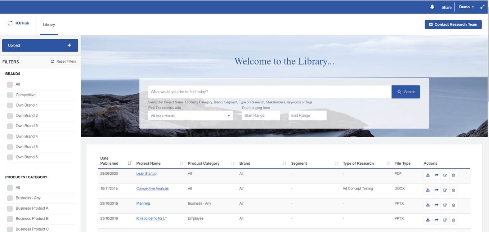
Task: Open the All these words dropdown
Action: pos(190,116)
